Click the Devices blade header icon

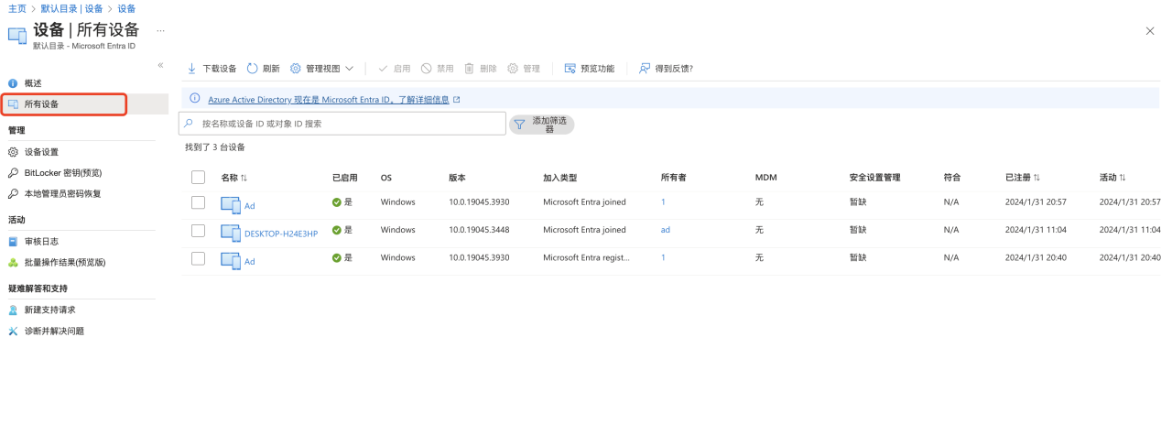click(x=17, y=35)
